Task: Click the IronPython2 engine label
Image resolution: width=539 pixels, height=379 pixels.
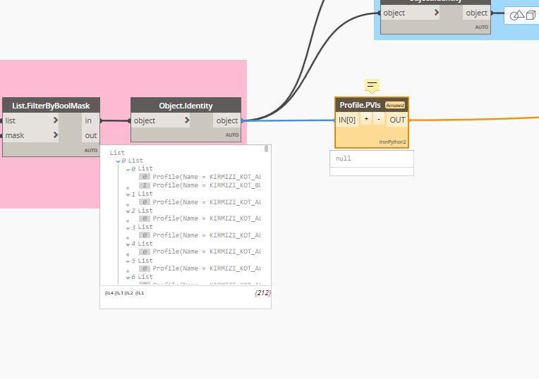Action: click(392, 142)
